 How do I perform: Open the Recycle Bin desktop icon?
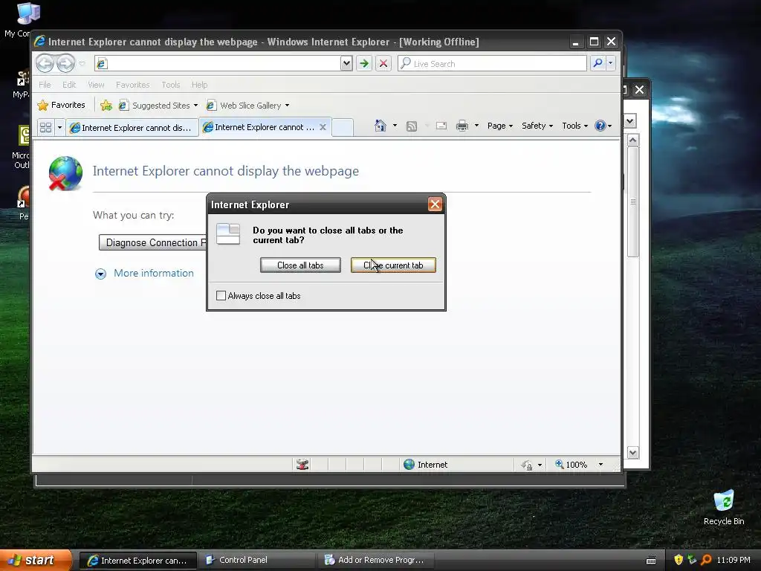tap(723, 507)
